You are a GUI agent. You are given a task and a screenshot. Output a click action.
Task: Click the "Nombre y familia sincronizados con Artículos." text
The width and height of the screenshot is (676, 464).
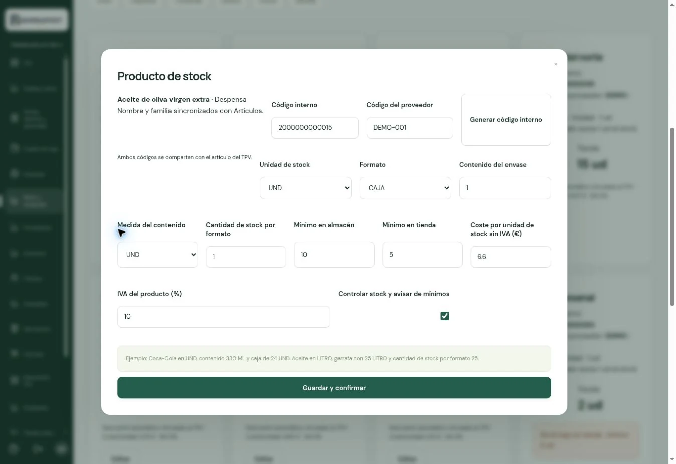click(x=191, y=111)
